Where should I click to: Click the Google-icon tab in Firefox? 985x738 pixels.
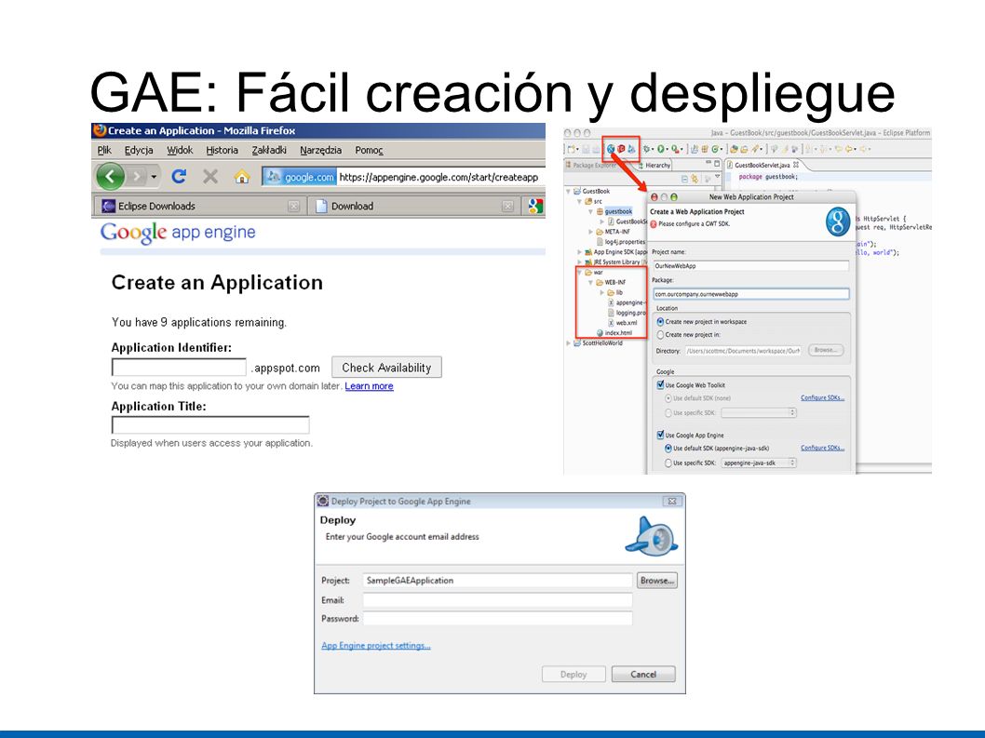(x=535, y=206)
